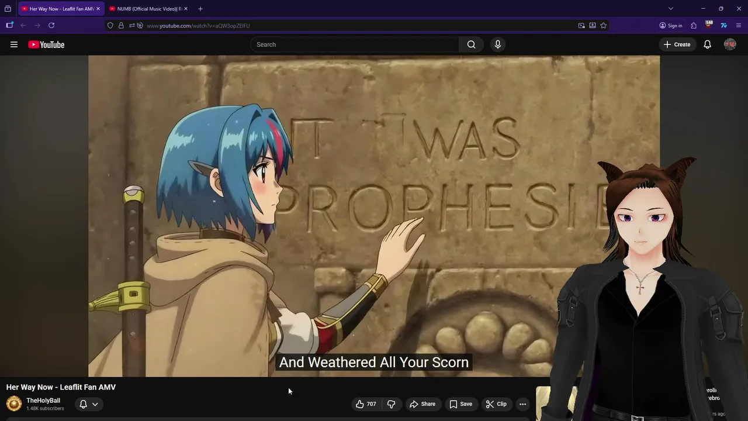This screenshot has width=748, height=421.
Task: Click the YouTube search field
Action: [x=355, y=44]
